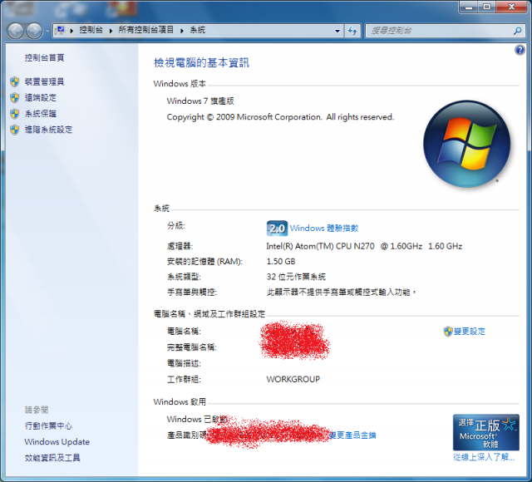Click the 2.0 experience index score badge
The width and height of the screenshot is (532, 482).
pyautogui.click(x=277, y=229)
